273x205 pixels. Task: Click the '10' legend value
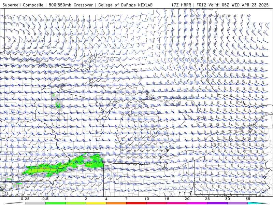(147, 199)
